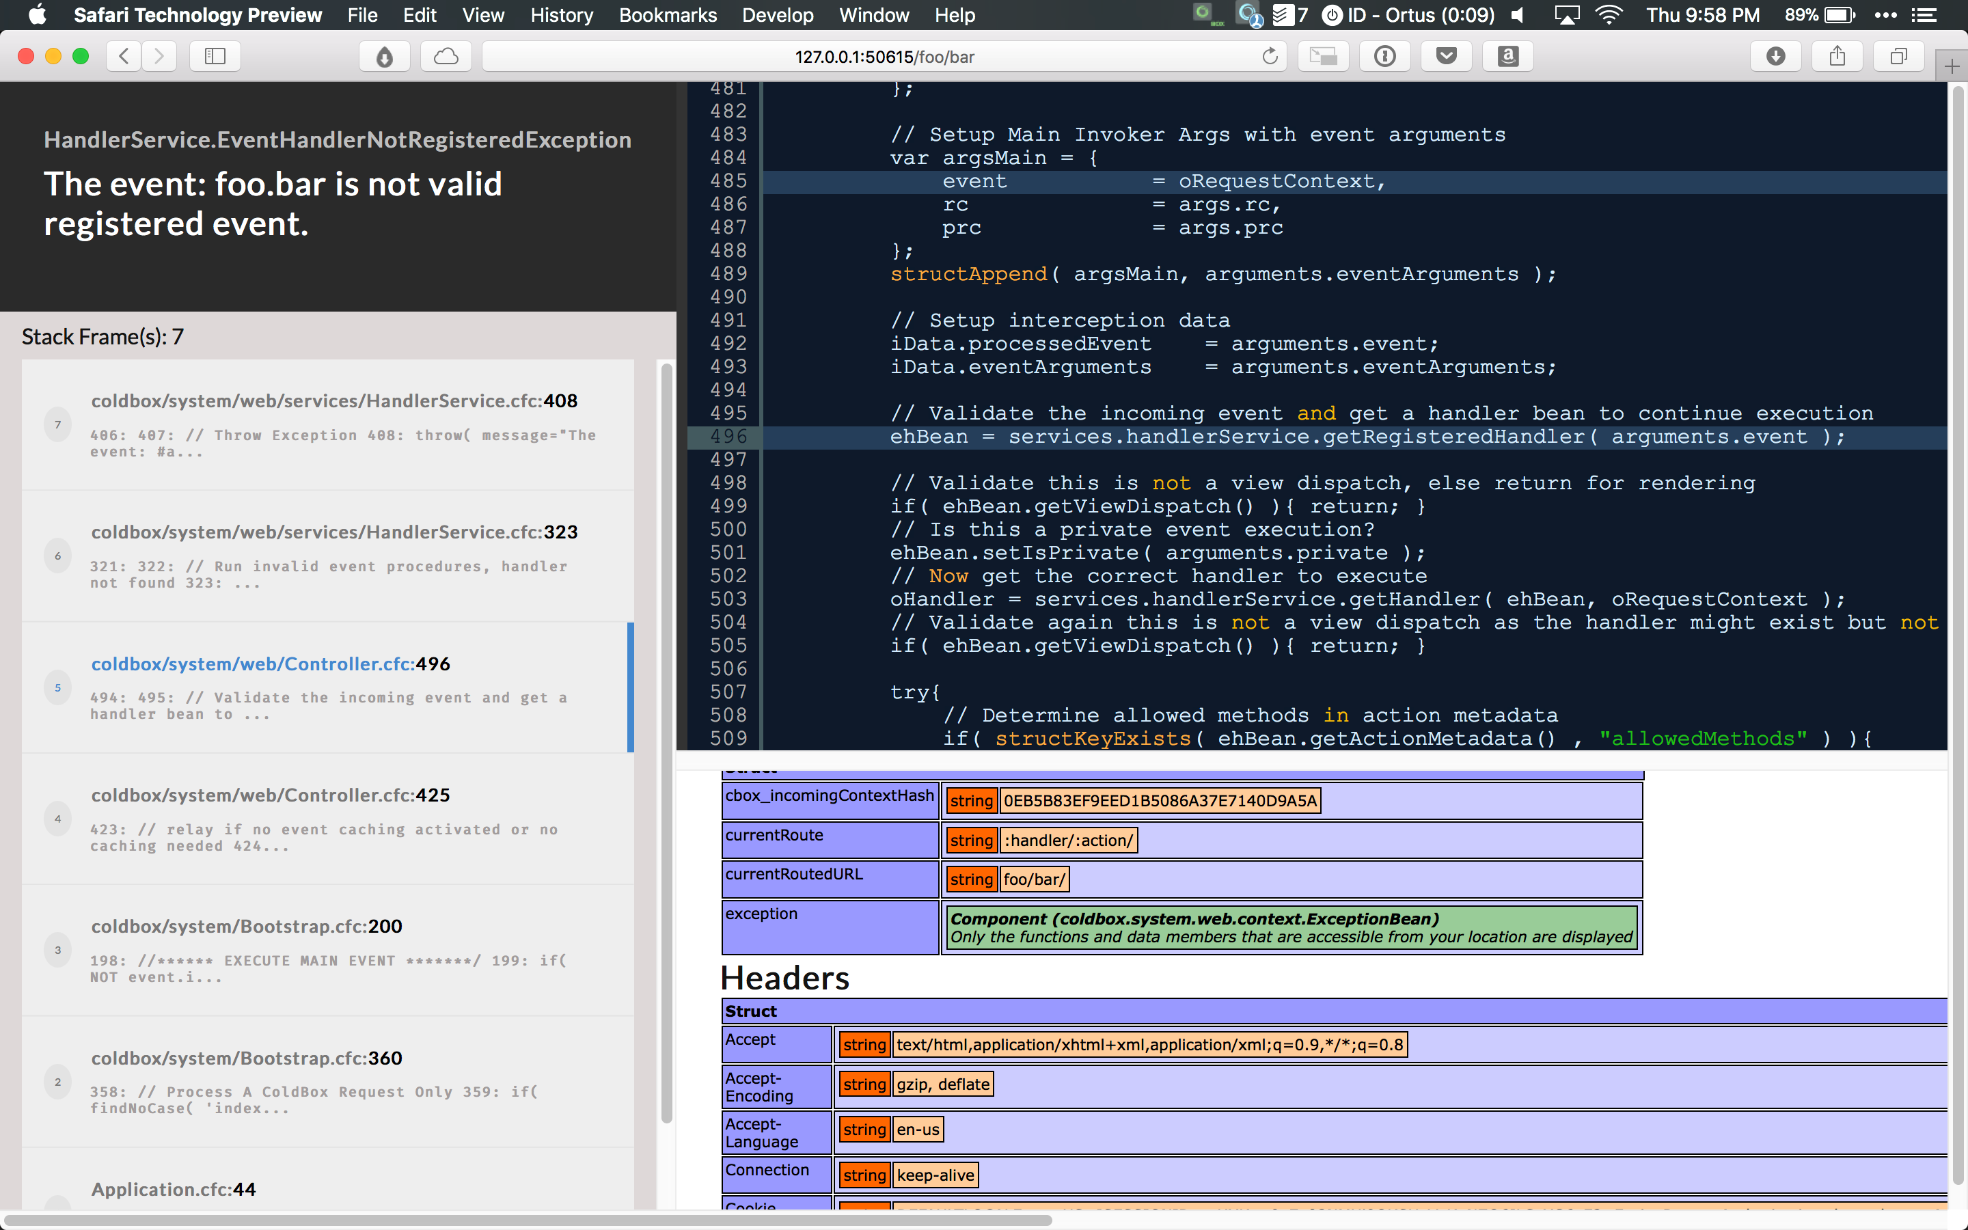Open iCloud tabs cloud icon
Image resolution: width=1968 pixels, height=1230 pixels.
[x=446, y=56]
